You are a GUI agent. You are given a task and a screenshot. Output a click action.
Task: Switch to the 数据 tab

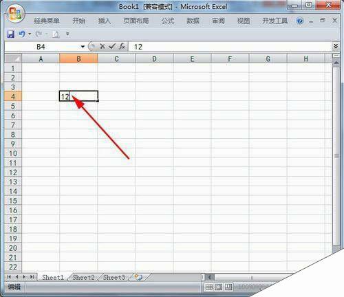click(193, 21)
